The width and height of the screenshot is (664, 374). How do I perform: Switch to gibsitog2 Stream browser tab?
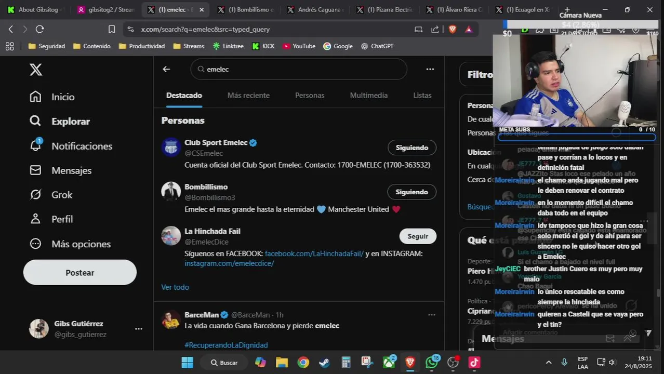point(105,10)
